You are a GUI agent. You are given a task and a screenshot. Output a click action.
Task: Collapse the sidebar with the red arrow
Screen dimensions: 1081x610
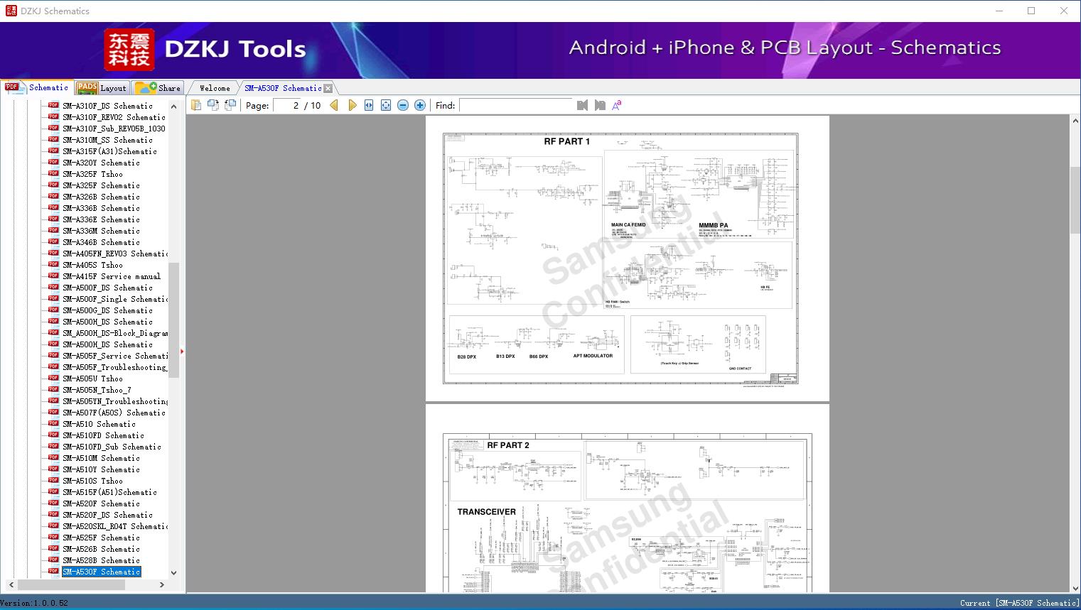coord(182,351)
